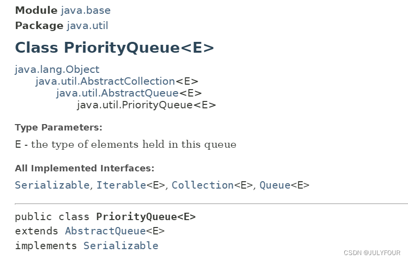
Task: Click the Type Parameters label
Action: (58, 128)
